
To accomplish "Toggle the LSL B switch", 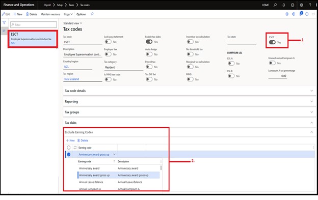I will 231,76.
